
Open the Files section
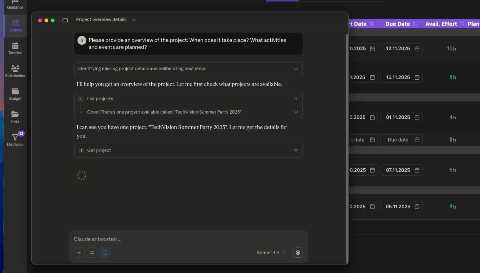15,117
